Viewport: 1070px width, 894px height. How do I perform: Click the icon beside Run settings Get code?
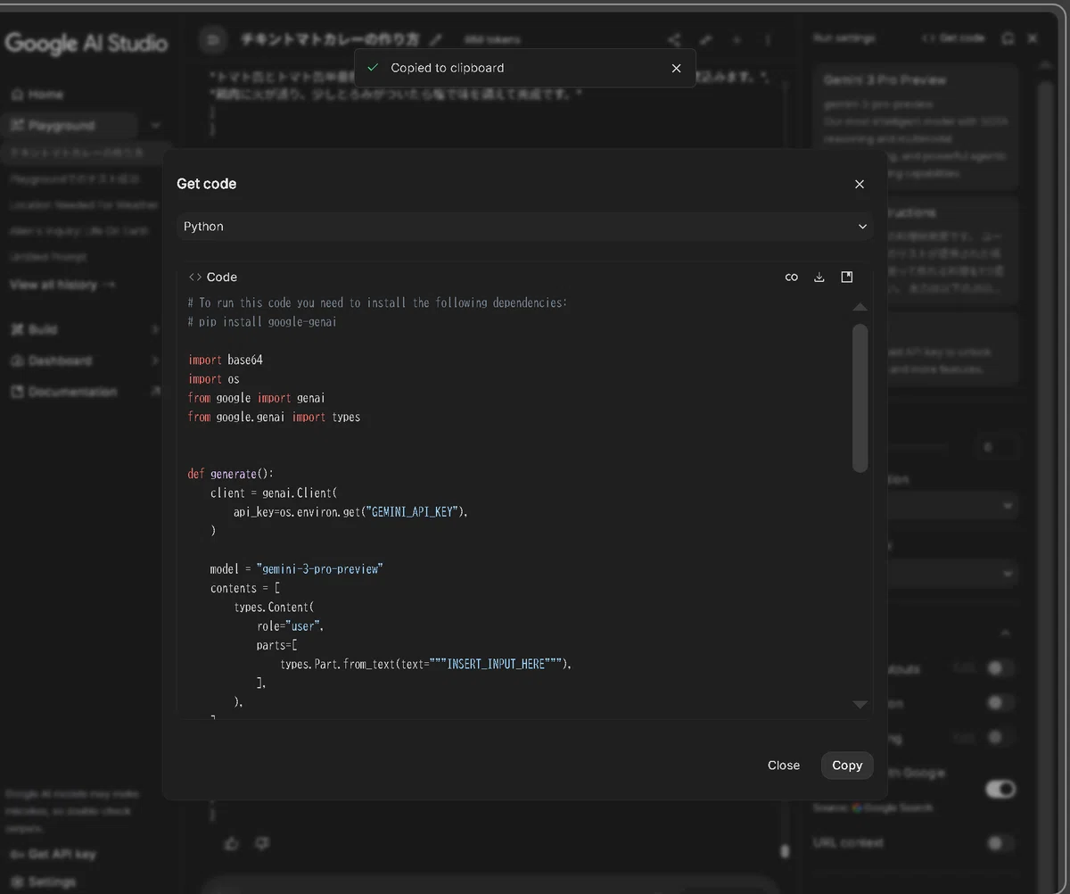pos(1008,38)
